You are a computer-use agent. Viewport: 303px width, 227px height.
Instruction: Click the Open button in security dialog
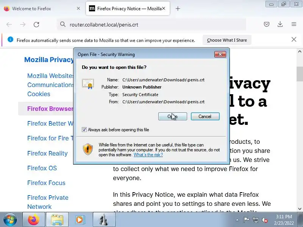[173, 117]
